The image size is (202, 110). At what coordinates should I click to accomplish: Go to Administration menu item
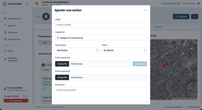click(x=14, y=39)
